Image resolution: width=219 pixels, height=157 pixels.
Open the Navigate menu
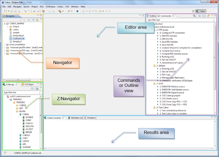point(17,7)
